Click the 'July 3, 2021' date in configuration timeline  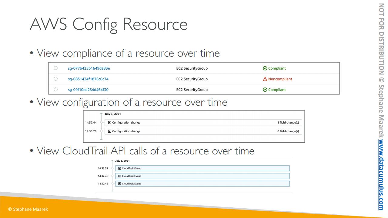113,114
